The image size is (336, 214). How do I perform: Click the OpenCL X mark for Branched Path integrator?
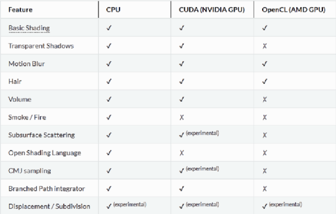tap(265, 189)
